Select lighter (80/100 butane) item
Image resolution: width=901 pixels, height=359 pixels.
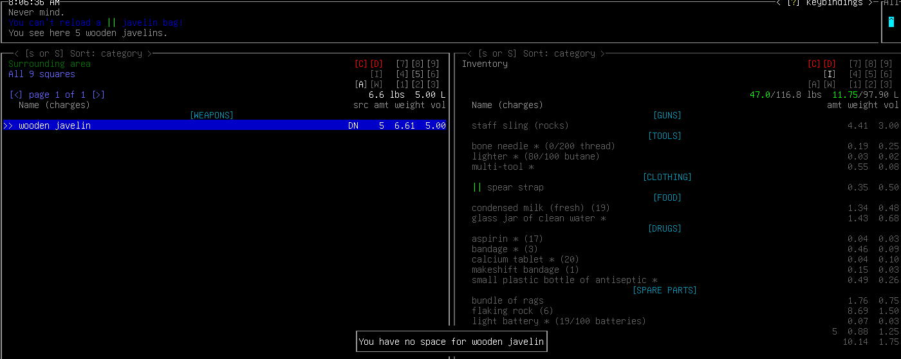click(x=685, y=156)
